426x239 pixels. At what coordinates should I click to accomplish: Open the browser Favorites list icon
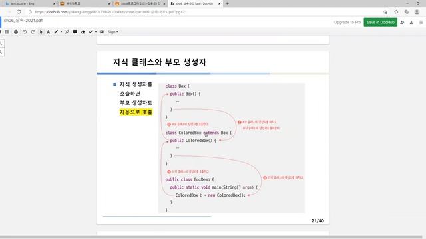(396, 12)
